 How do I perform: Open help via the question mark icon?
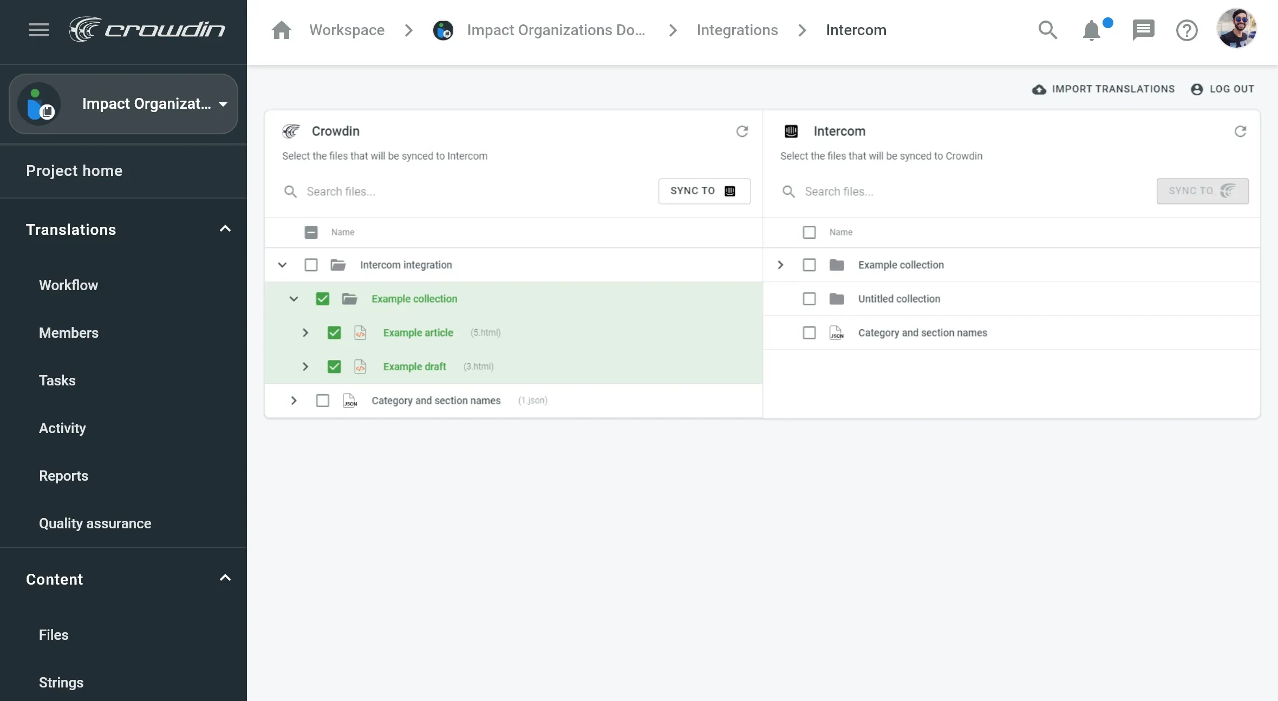(1187, 30)
